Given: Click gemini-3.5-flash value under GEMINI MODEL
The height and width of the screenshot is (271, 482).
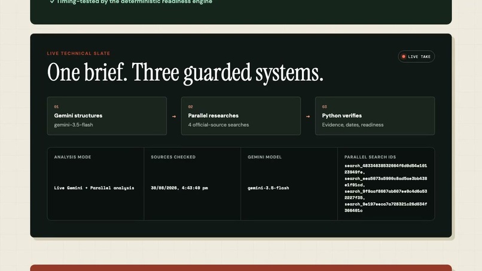Looking at the screenshot, I should tap(269, 188).
